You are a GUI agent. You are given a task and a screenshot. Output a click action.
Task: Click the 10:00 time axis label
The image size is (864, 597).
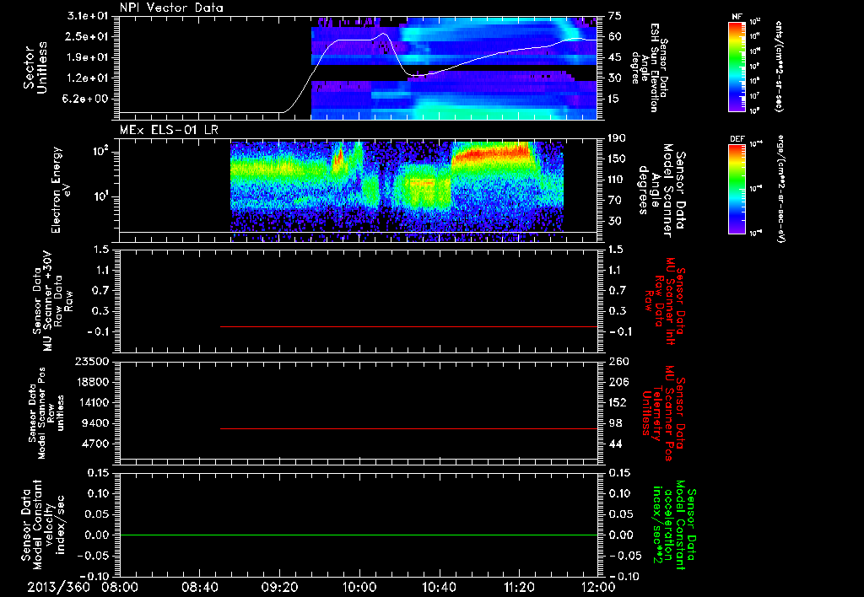(359, 587)
